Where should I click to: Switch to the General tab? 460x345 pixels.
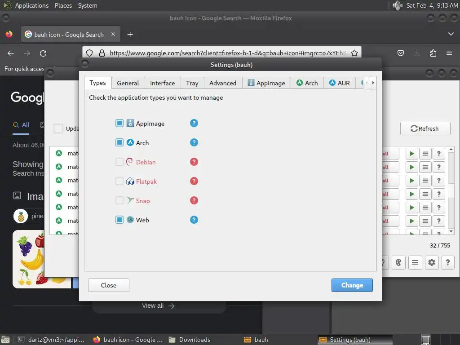pyautogui.click(x=128, y=83)
